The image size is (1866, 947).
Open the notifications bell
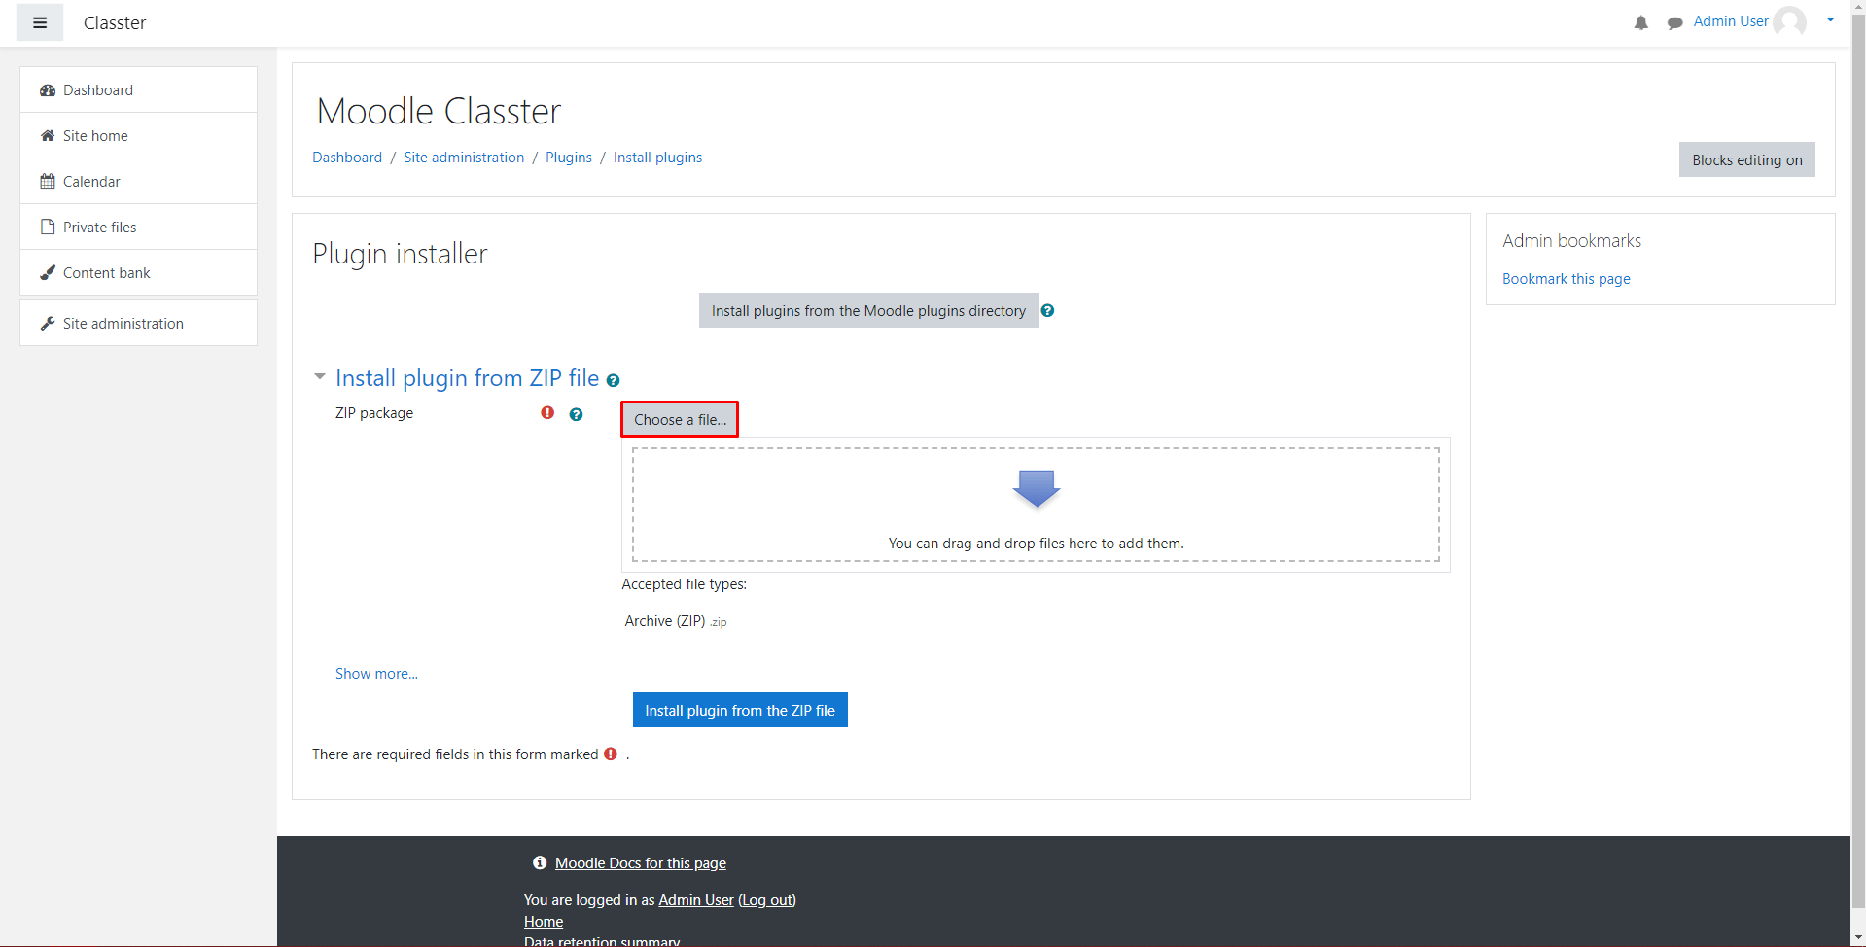[x=1641, y=22]
